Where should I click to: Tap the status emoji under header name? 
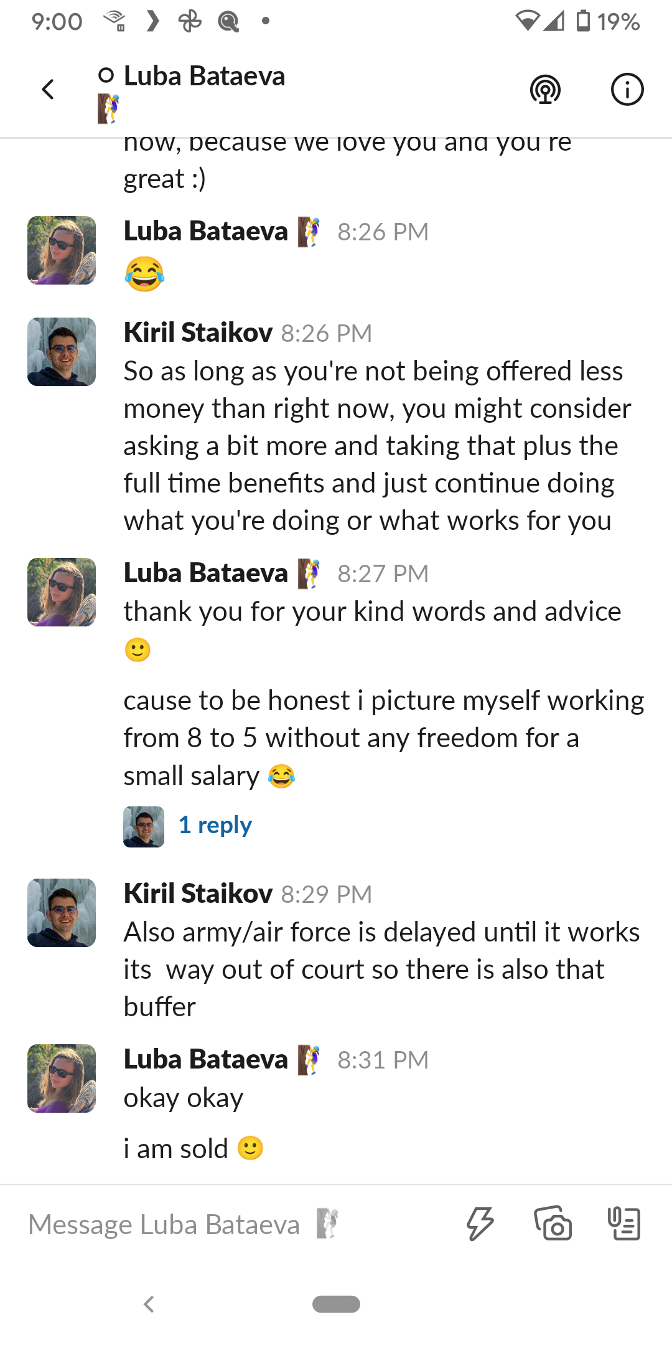click(108, 109)
